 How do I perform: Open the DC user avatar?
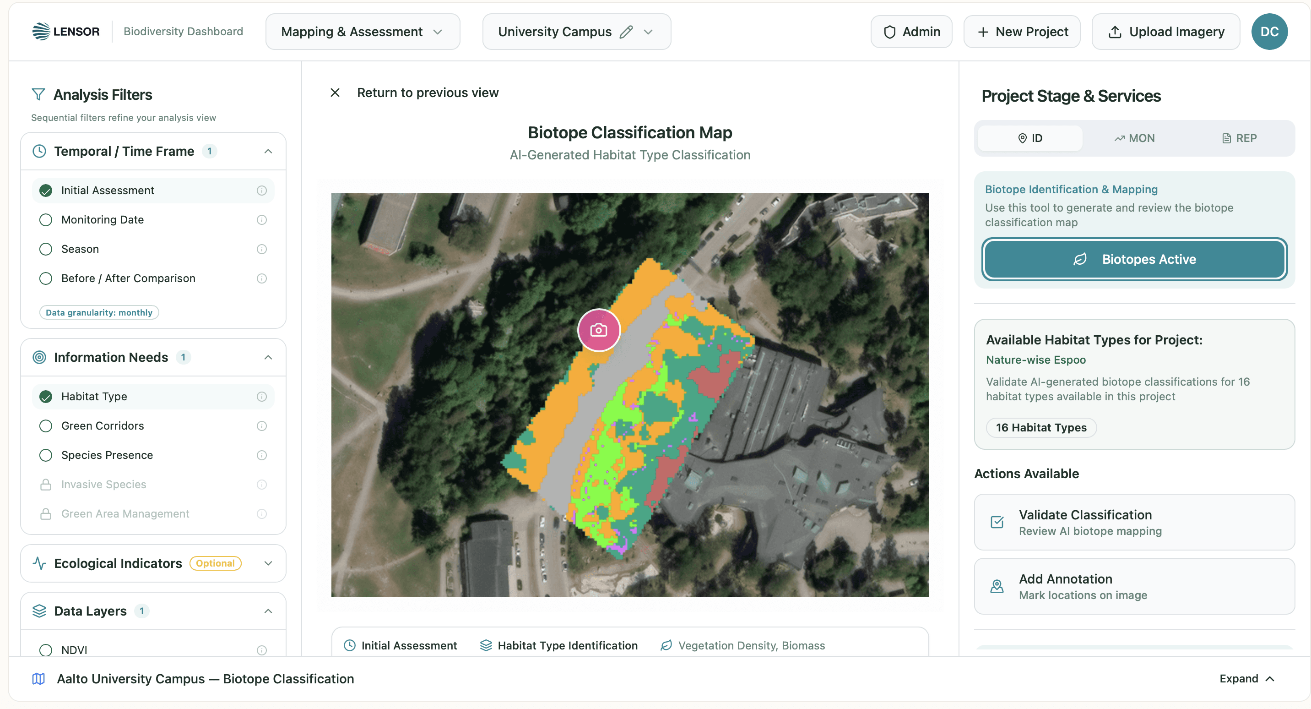1269,32
